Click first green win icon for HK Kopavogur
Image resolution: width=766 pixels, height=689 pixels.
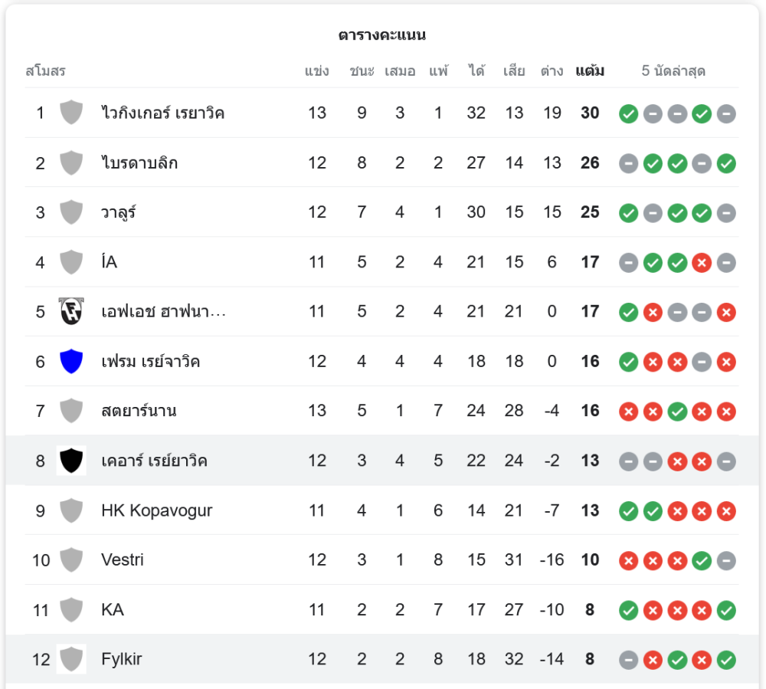coord(628,510)
